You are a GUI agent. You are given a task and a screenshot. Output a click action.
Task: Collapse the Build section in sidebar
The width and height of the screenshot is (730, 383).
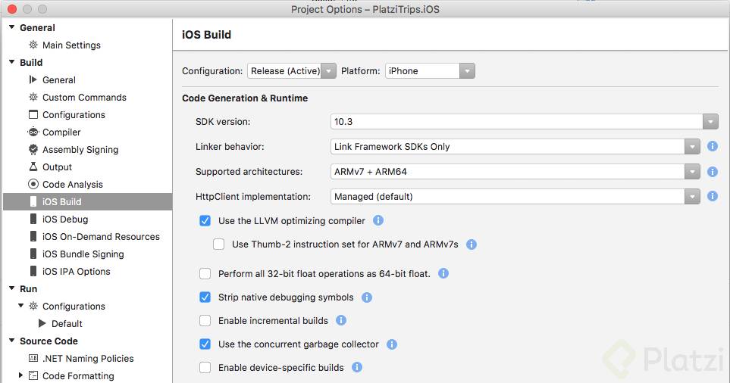(12, 62)
